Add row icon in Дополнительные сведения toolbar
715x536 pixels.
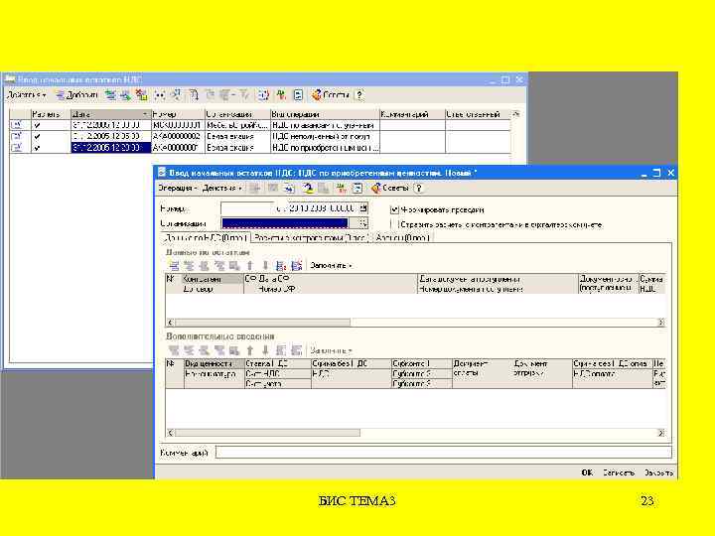pyautogui.click(x=174, y=350)
